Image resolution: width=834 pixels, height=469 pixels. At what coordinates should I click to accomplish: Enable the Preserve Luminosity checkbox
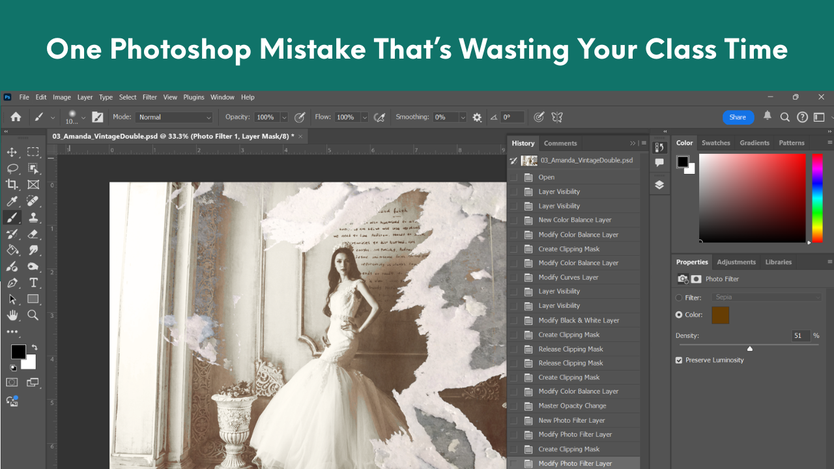pyautogui.click(x=678, y=360)
